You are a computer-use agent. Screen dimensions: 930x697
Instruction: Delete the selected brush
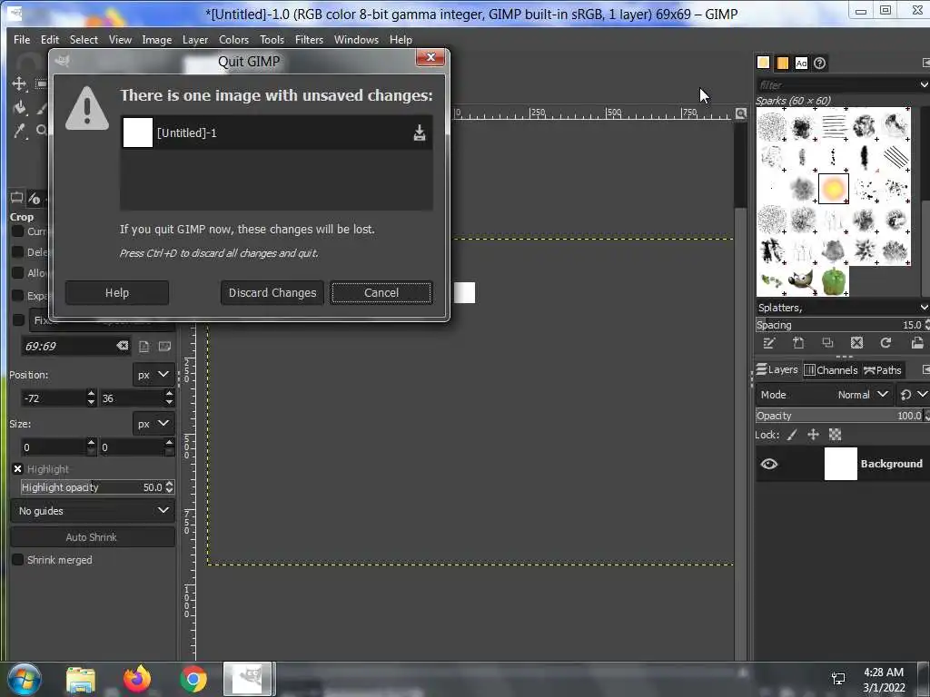coord(856,342)
